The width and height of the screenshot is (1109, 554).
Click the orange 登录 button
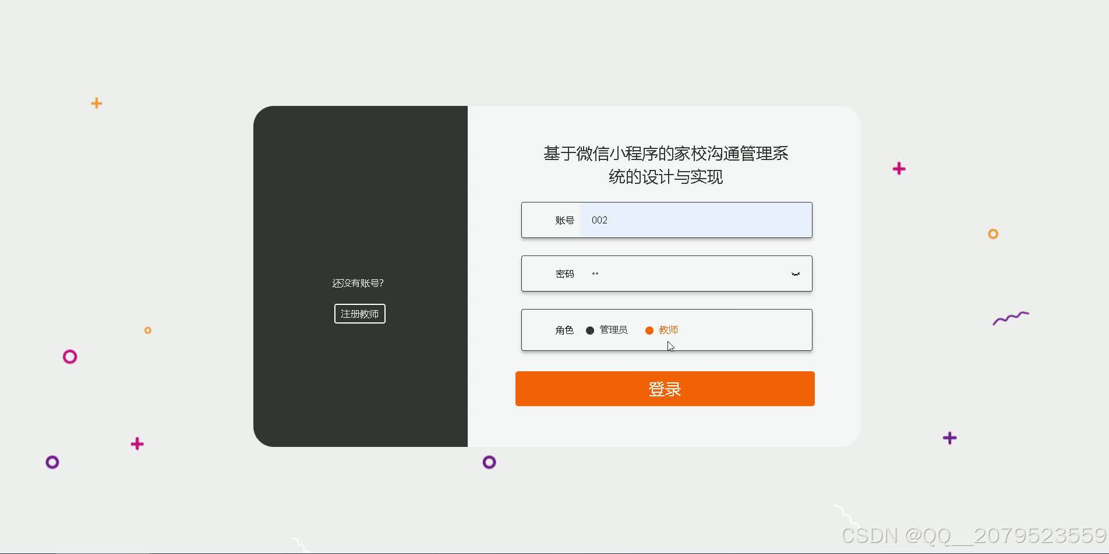[x=665, y=389]
